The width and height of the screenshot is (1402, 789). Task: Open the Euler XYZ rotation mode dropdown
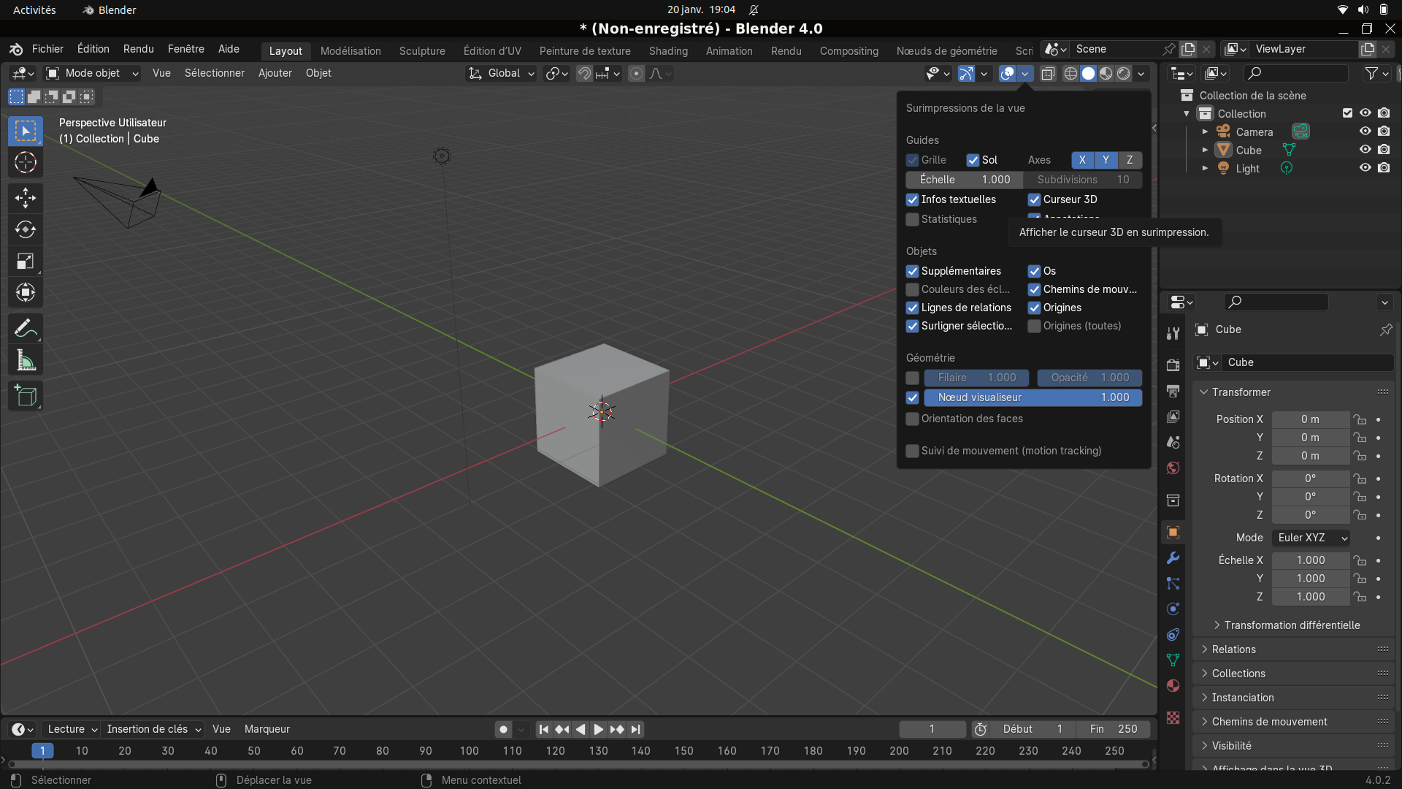[x=1311, y=538]
